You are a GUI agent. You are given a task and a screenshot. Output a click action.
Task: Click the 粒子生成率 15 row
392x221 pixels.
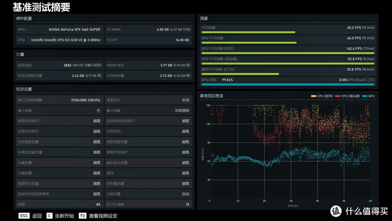148,204
